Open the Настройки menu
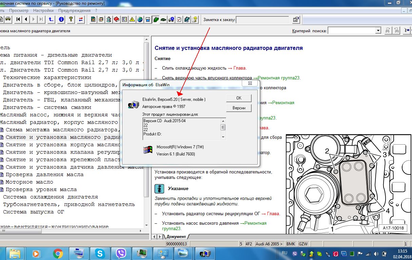This screenshot has height=260, width=412. (43, 11)
